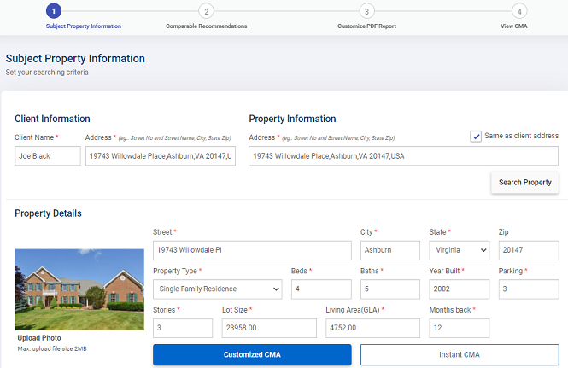Select Subject Property Information step label

tap(84, 26)
